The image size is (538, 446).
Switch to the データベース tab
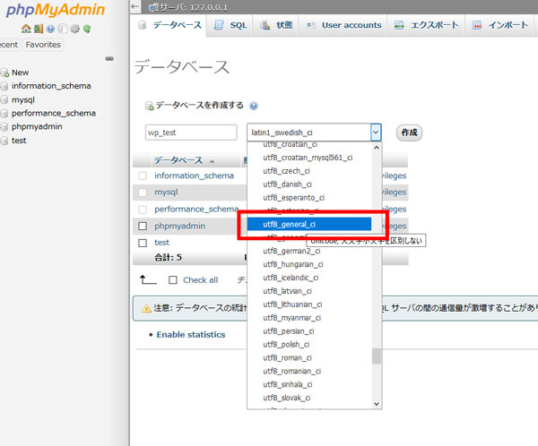(x=169, y=25)
